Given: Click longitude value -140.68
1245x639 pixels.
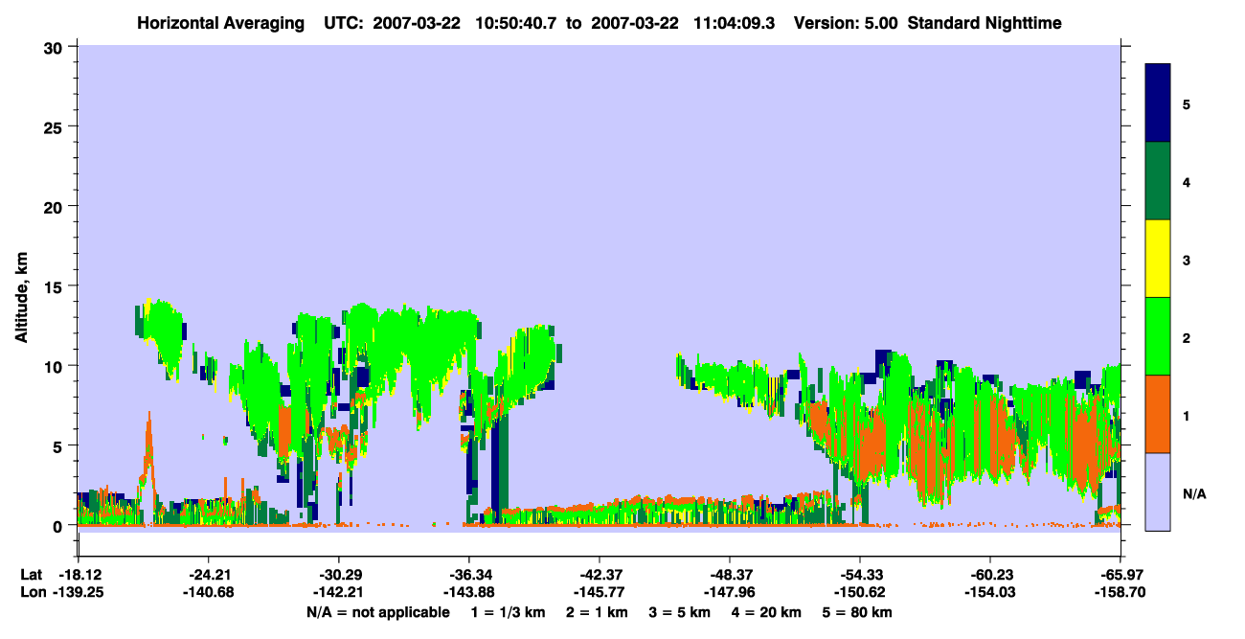Looking at the screenshot, I should 208,592.
